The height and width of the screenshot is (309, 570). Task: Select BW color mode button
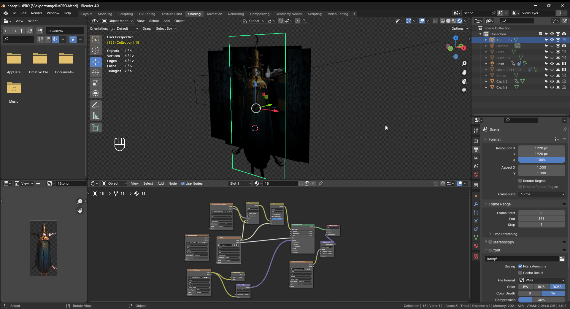526,287
